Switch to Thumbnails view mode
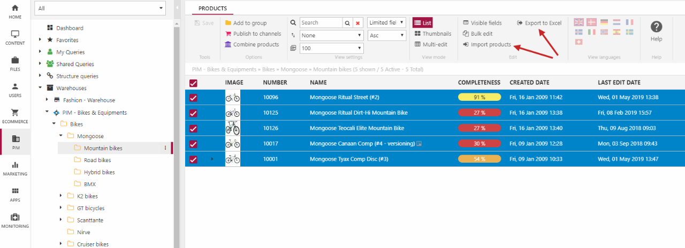 point(432,34)
